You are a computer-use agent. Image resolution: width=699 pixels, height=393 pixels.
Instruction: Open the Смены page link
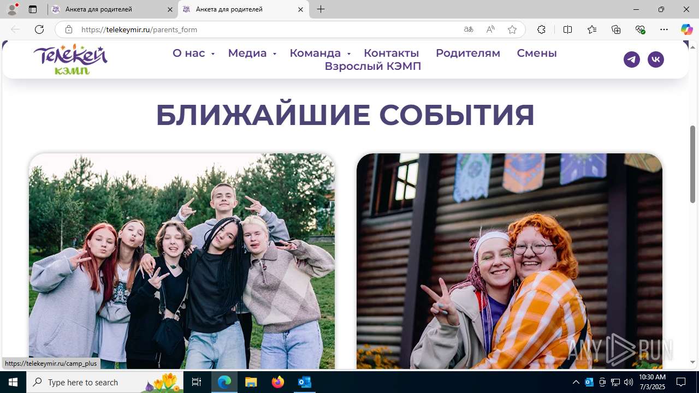pos(537,53)
